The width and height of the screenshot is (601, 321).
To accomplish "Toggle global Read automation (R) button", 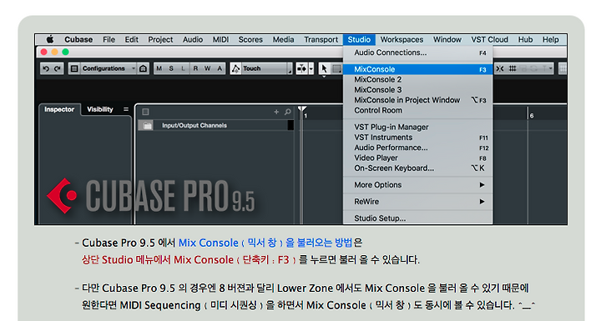I will (195, 68).
